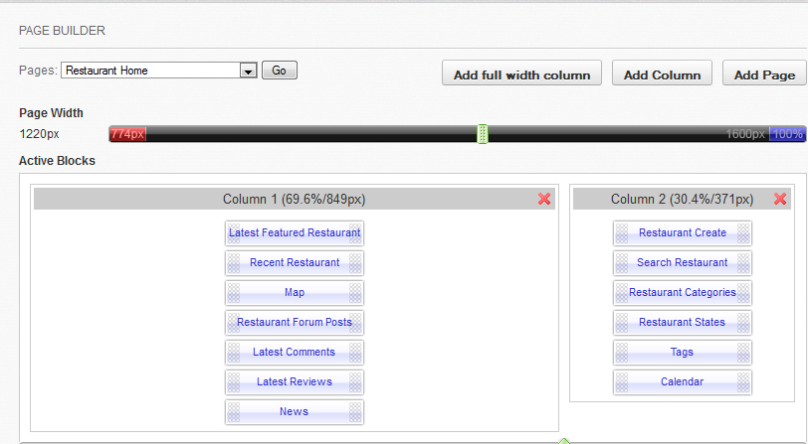The width and height of the screenshot is (808, 444).
Task: Click left grip of Restaurant Create block
Action: tap(623, 233)
